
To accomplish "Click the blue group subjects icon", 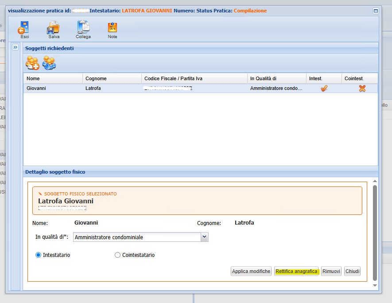I will tap(49, 63).
